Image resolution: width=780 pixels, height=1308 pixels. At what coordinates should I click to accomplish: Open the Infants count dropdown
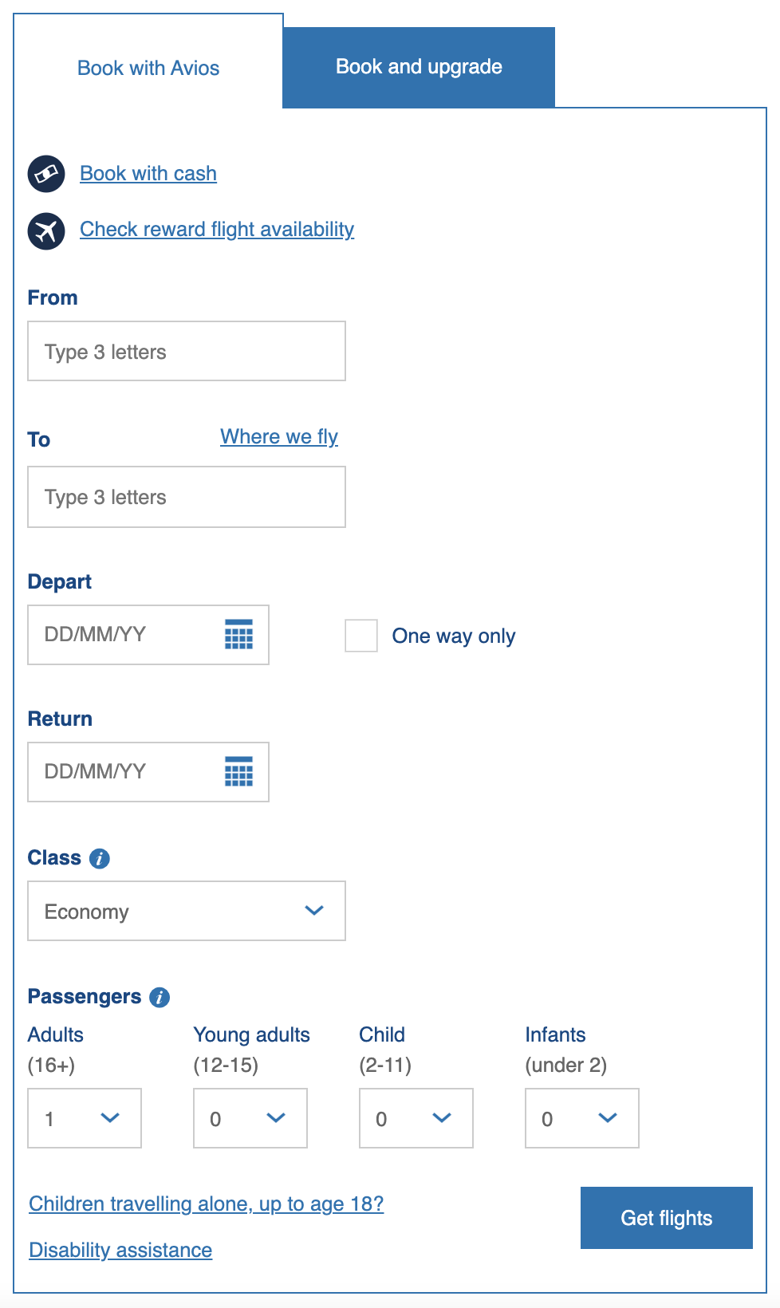tap(582, 1118)
